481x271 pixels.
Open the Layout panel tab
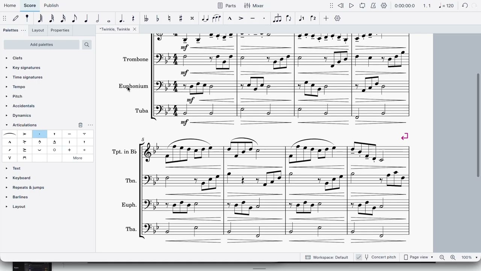pyautogui.click(x=38, y=30)
